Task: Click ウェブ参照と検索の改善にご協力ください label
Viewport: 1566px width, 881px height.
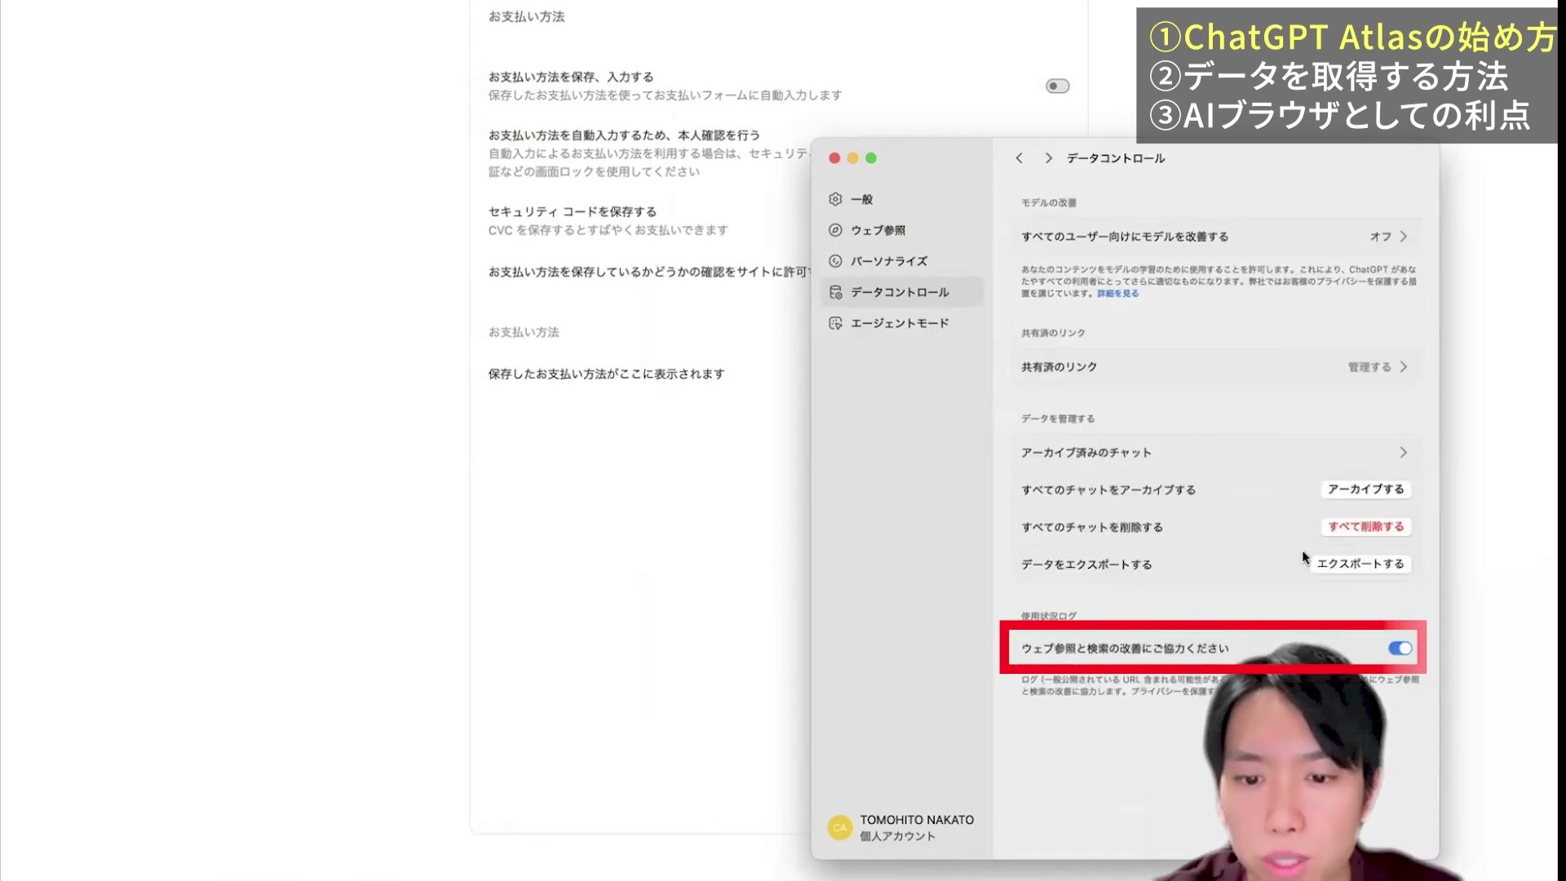Action: (1125, 649)
